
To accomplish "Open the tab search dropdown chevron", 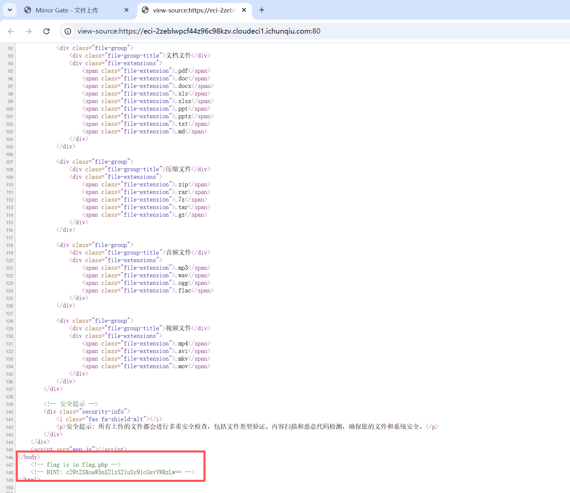I will tap(10, 10).
